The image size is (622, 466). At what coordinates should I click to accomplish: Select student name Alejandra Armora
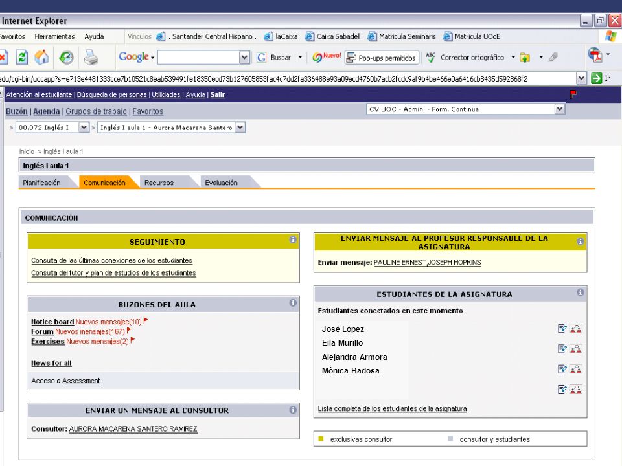[354, 357]
